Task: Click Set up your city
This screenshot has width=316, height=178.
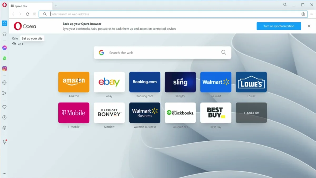Action: (x=32, y=39)
